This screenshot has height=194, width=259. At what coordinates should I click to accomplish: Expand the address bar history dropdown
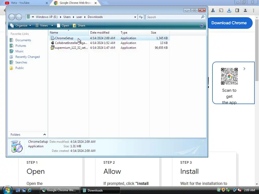(135, 17)
